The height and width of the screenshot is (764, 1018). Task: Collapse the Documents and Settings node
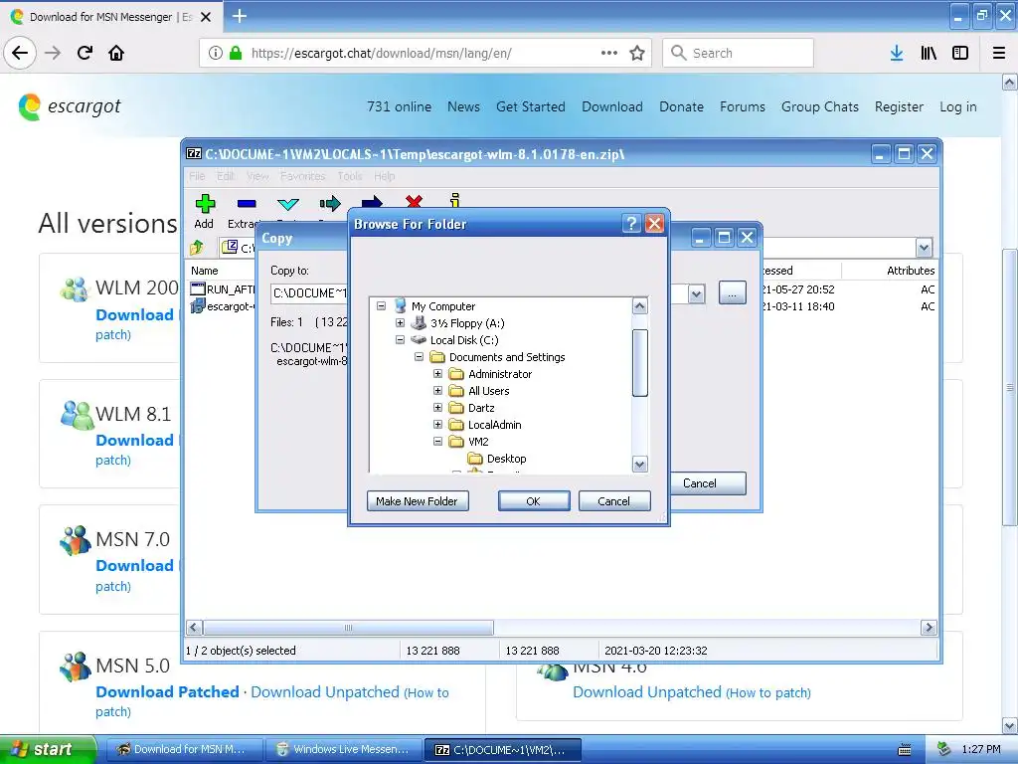point(419,356)
